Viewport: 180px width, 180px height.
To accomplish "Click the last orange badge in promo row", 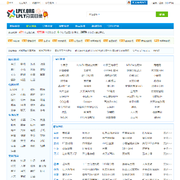I will click(156, 40).
